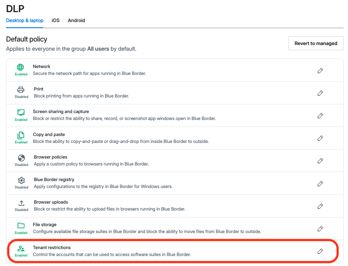Edit Tenant restrictions via pencil icon
This screenshot has height=266, width=348.
pos(320,251)
